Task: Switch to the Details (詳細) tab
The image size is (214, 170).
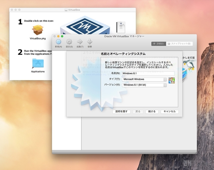Action: click(159, 43)
